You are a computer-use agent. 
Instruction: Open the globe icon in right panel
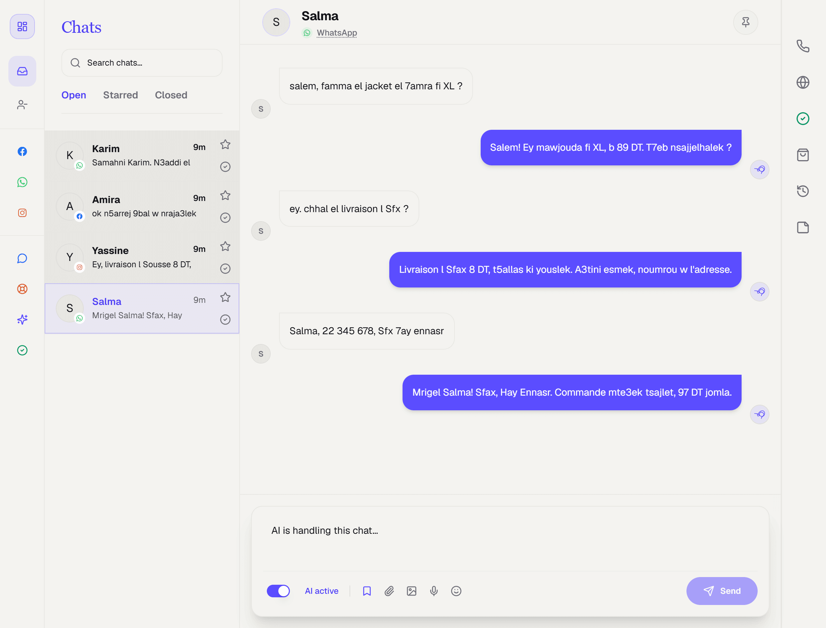[803, 82]
